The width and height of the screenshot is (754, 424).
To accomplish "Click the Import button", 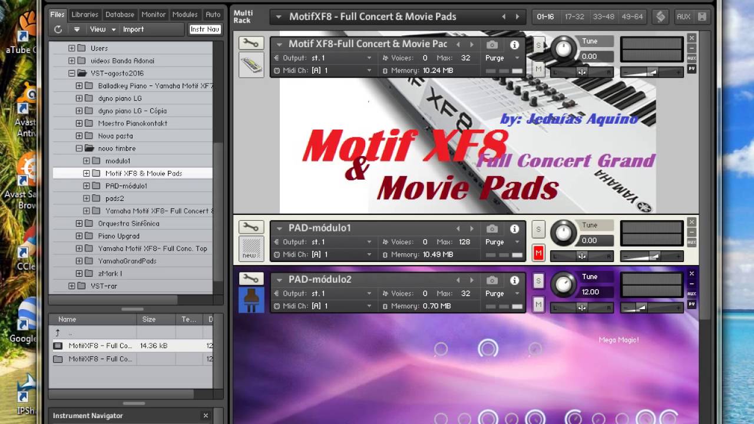I will (x=133, y=29).
